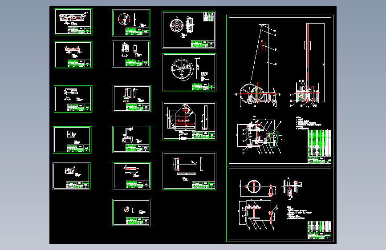Select the tall tower assembly drawing sheet
The width and height of the screenshot is (386, 250).
280,91
